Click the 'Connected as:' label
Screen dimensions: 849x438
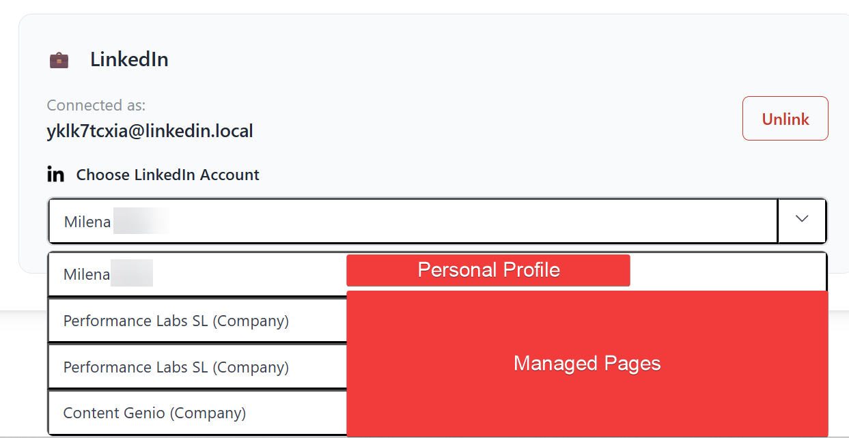pyautogui.click(x=96, y=105)
